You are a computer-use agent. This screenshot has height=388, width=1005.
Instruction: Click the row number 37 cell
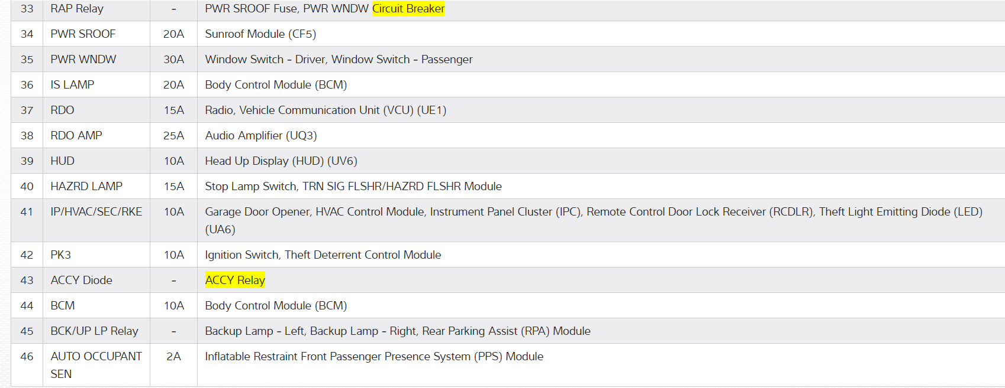(x=27, y=110)
